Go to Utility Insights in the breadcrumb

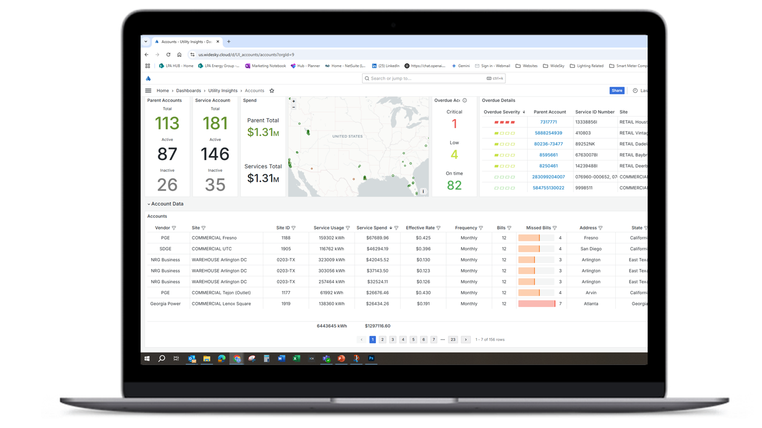223,91
